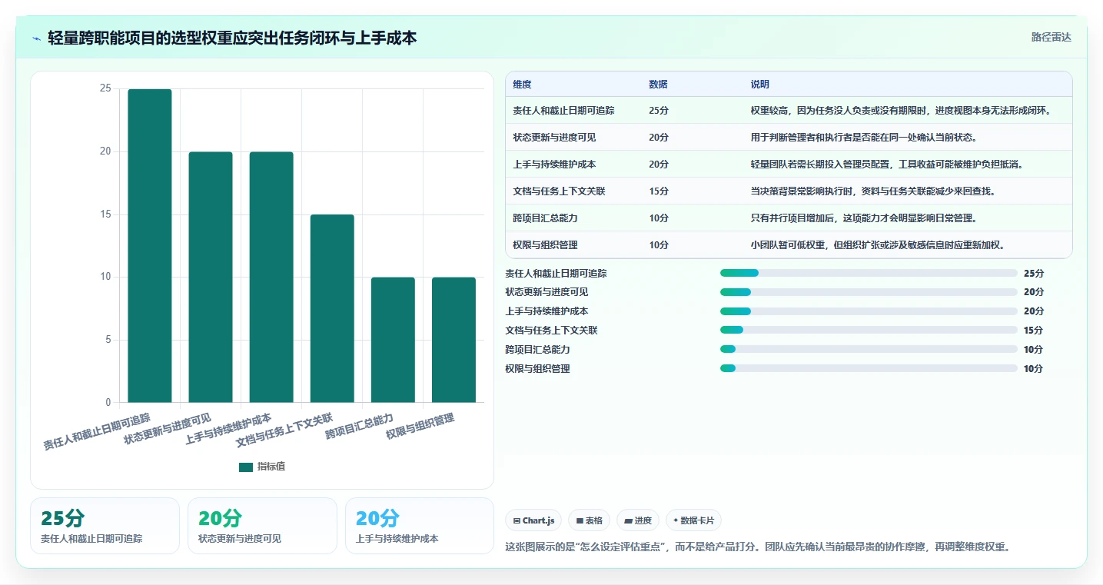Select the 进度 tag chip
Image resolution: width=1103 pixels, height=585 pixels.
coord(638,520)
